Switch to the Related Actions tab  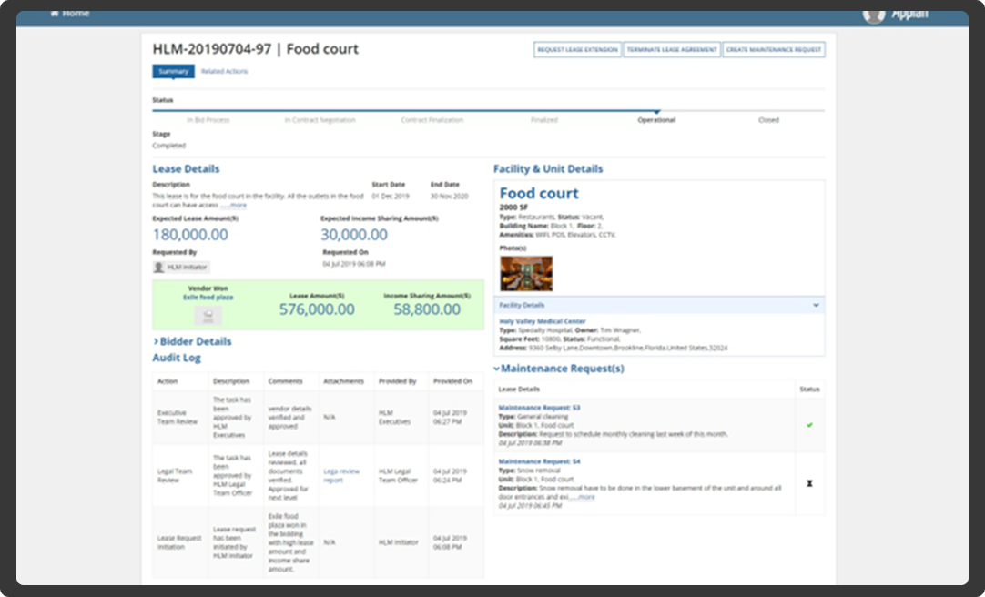click(x=227, y=70)
